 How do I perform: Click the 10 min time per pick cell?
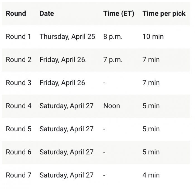point(153,37)
